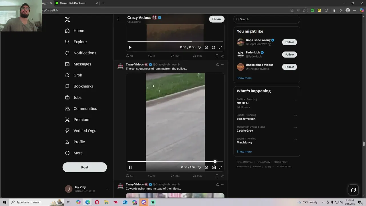Viewport: 366px width, 206px height.
Task: Open options for Cedric Gray trend
Action: [295, 128]
